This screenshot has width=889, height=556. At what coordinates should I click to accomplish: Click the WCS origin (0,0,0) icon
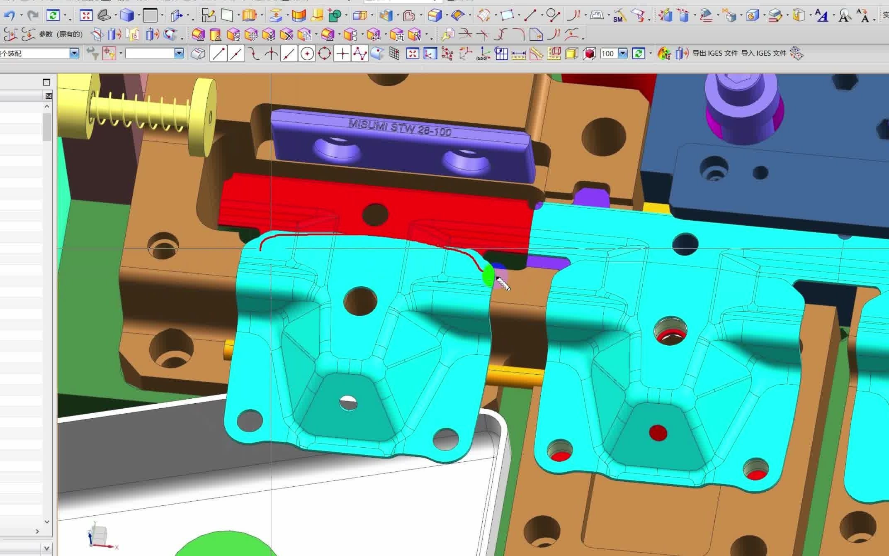pyautogui.click(x=483, y=54)
